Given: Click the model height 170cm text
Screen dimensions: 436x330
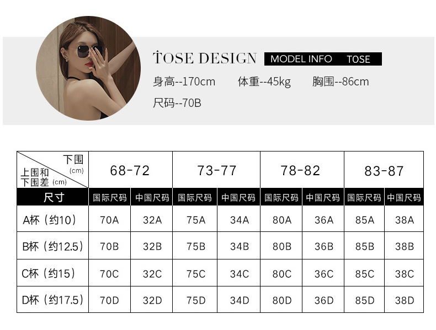Looking at the screenshot, I should coord(184,82).
